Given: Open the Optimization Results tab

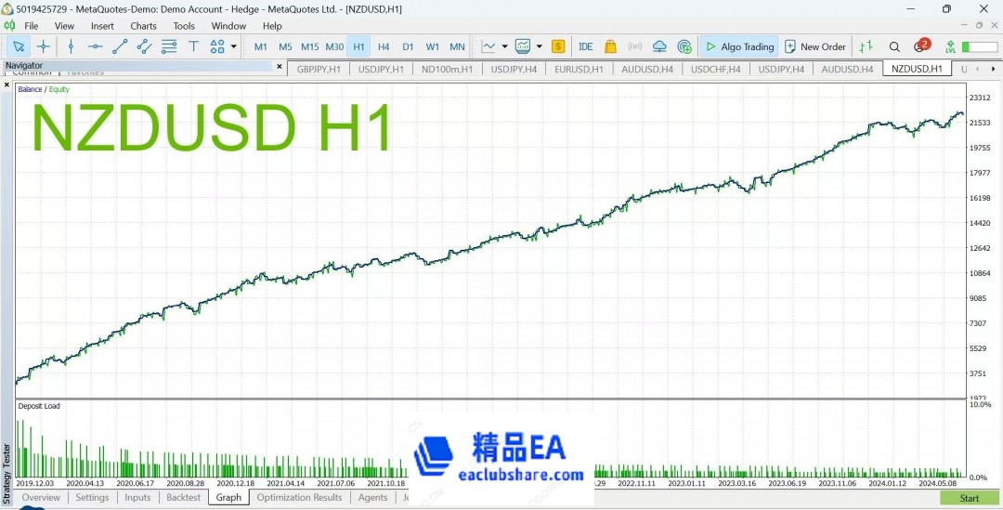Looking at the screenshot, I should point(299,497).
